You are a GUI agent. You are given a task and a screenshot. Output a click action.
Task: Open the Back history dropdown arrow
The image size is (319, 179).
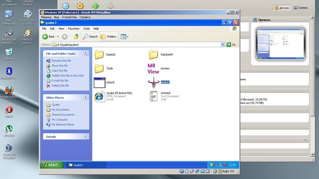click(x=58, y=36)
